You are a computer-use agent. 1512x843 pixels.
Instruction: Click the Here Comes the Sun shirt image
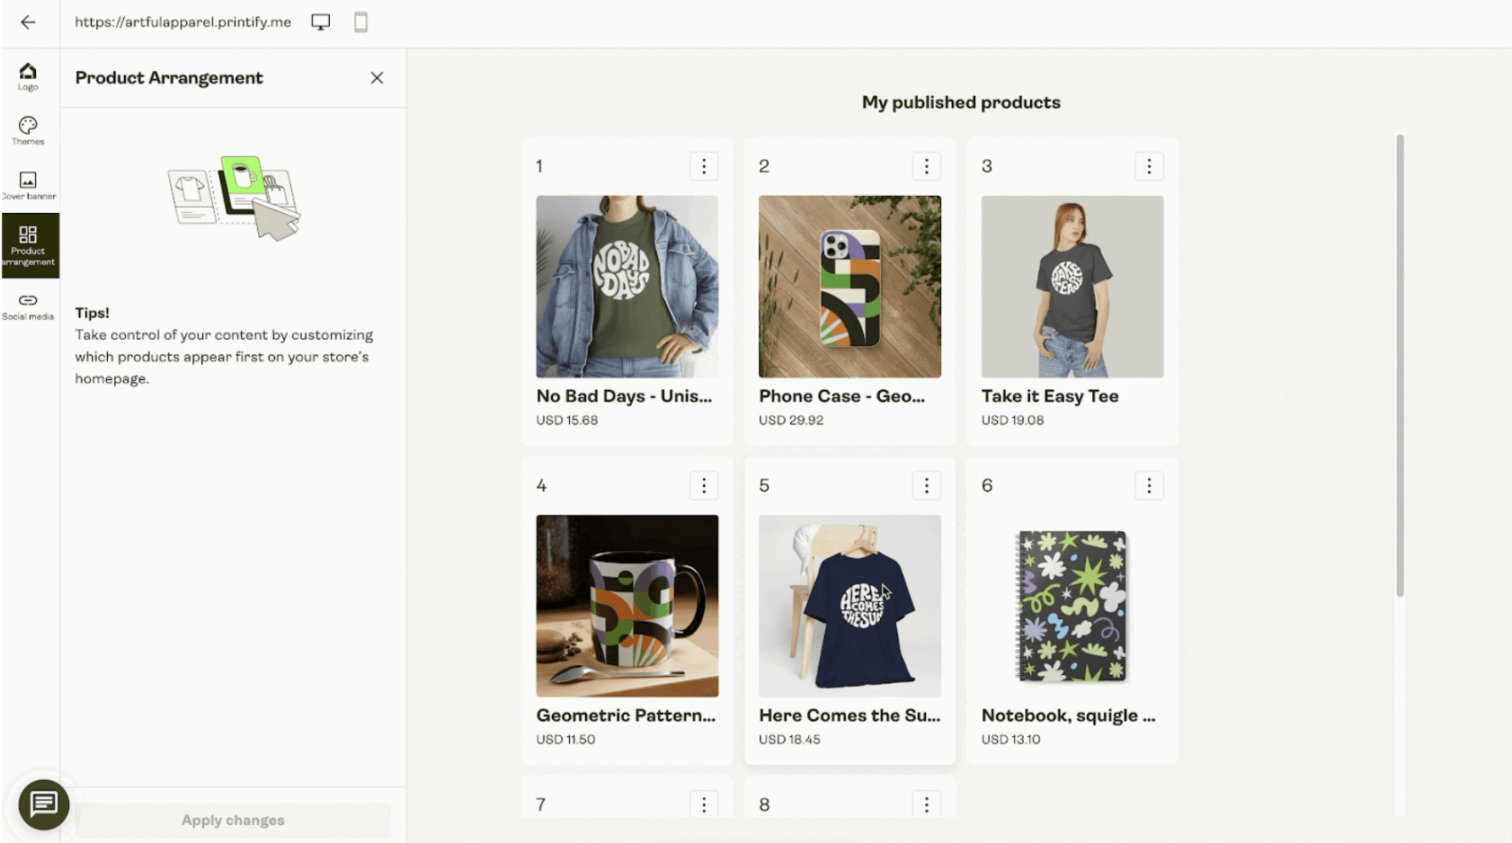(x=849, y=606)
